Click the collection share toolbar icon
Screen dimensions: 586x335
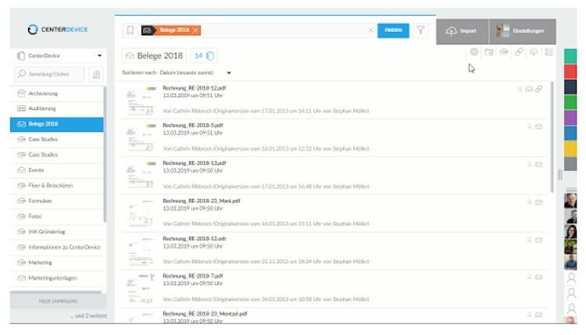(504, 52)
